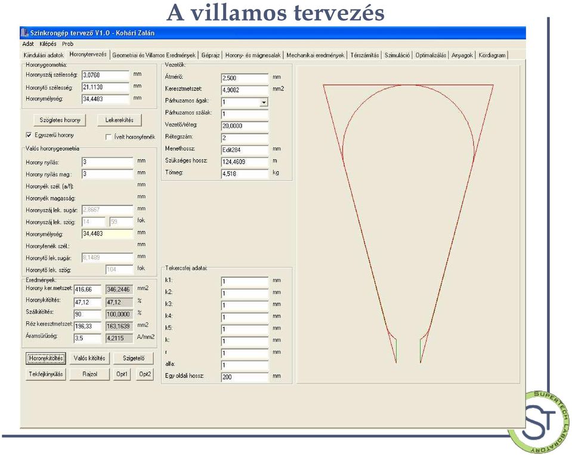
Task: Click the Szálkitöltés field showing 90
Action: pos(87,314)
